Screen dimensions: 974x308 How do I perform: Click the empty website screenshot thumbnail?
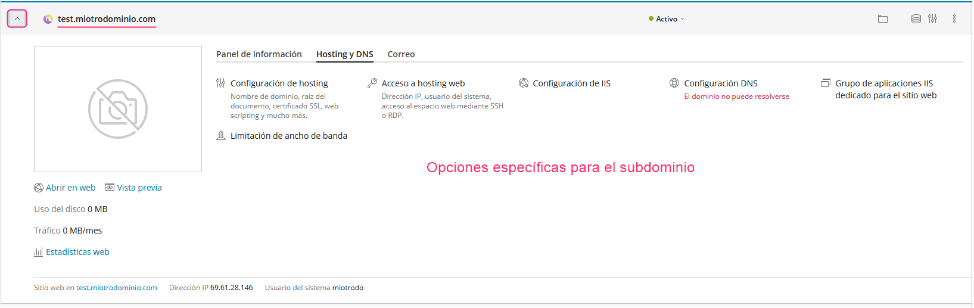[118, 109]
